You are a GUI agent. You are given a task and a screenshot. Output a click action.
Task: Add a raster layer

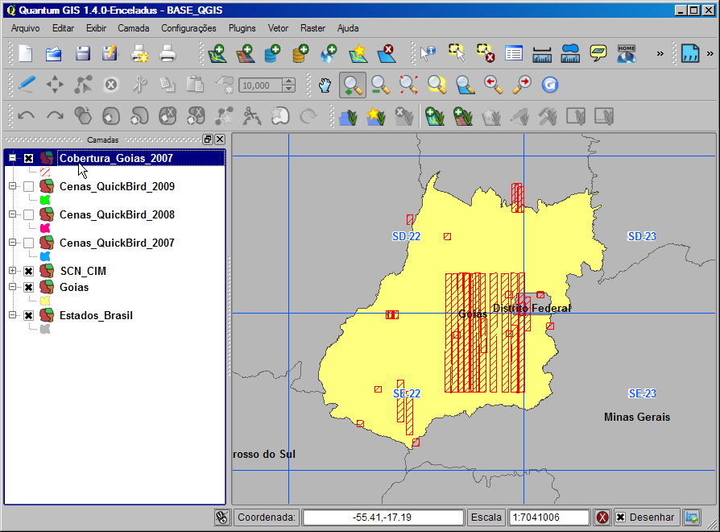coord(245,53)
